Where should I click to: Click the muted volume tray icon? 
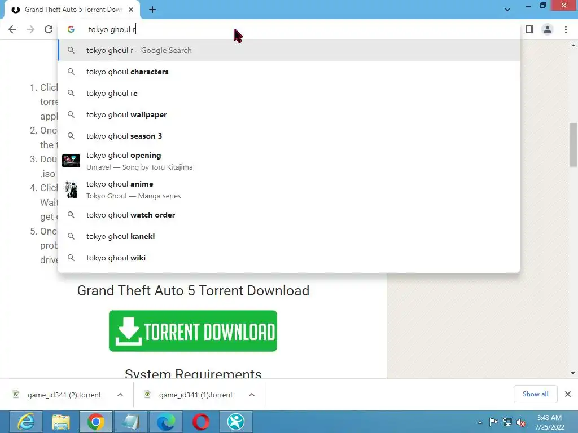coord(521,422)
